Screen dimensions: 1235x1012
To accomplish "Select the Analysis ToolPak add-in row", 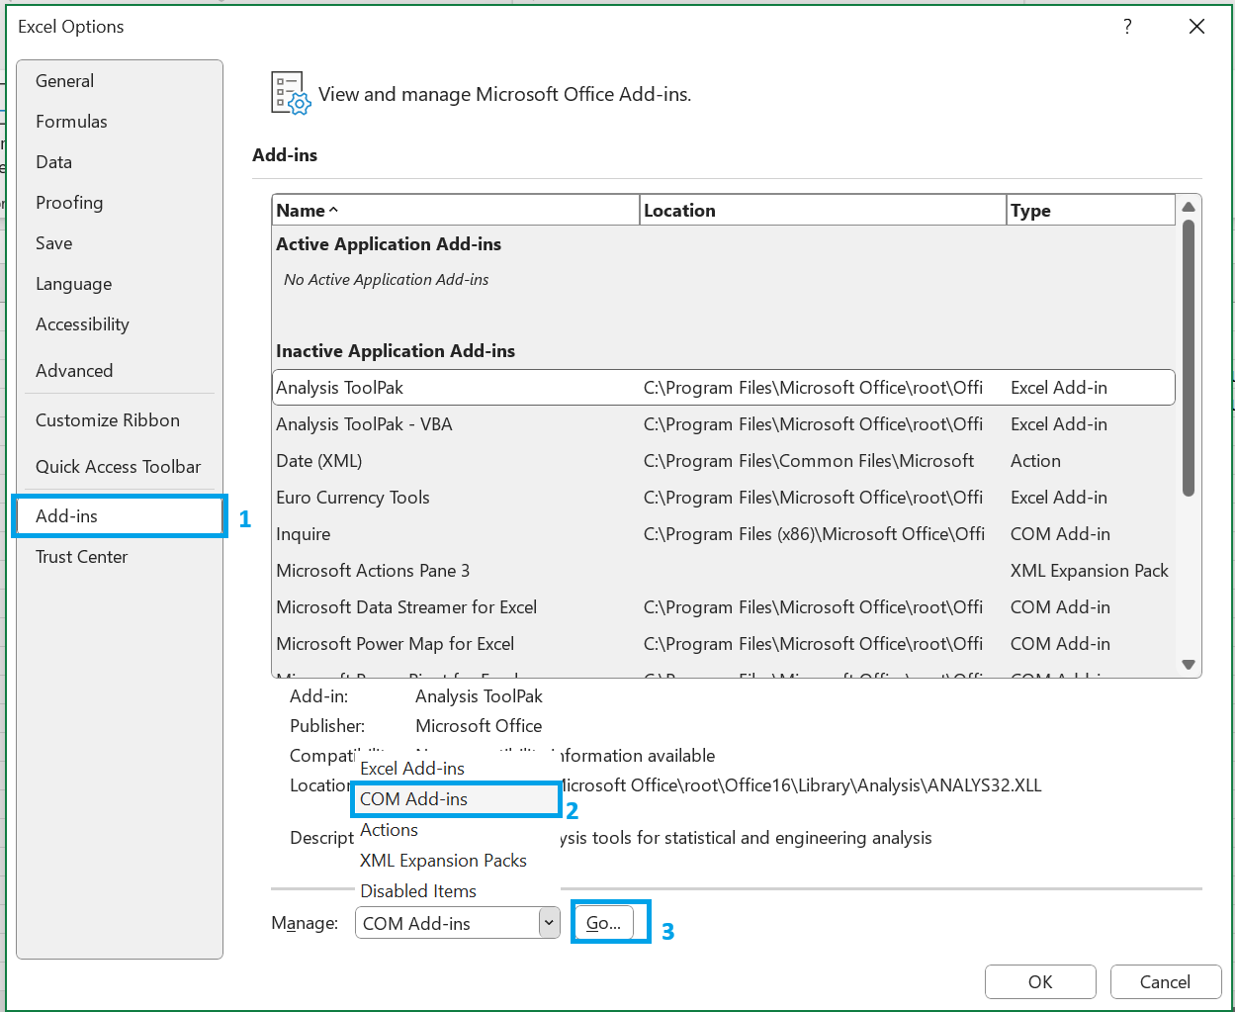I will 724,388.
